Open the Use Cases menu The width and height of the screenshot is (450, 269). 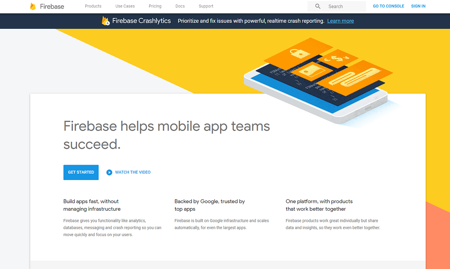tap(125, 6)
